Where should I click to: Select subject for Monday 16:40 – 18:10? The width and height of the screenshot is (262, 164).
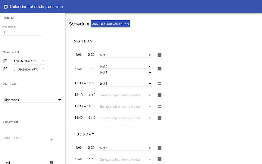click(126, 118)
